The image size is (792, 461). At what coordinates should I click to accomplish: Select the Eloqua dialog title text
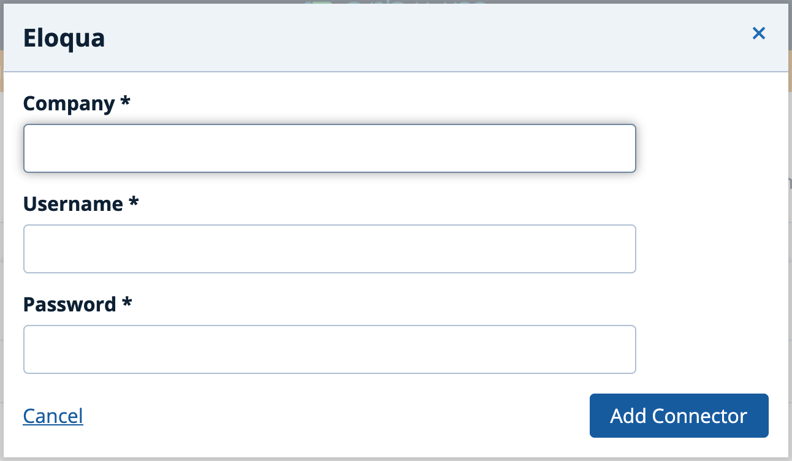63,38
